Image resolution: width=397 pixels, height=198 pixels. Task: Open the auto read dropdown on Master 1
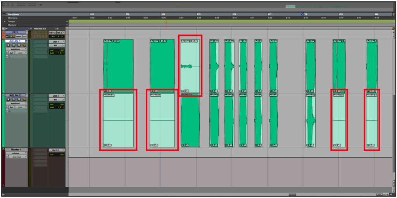click(18, 157)
